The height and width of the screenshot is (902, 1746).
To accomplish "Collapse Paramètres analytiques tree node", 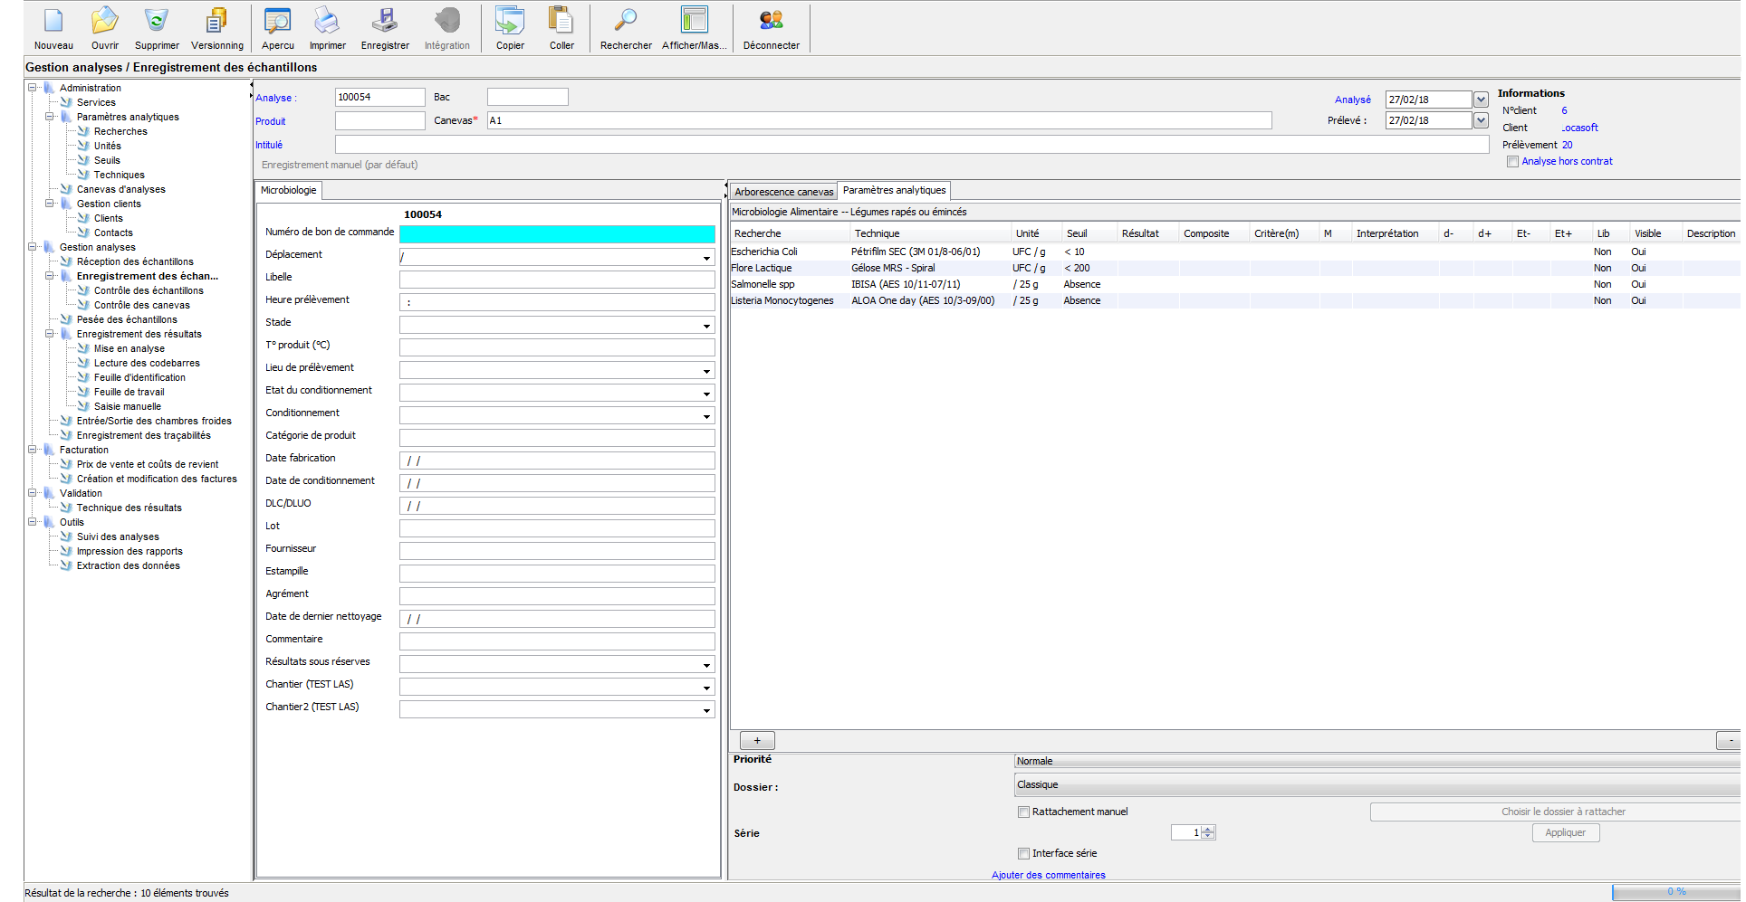I will (x=50, y=117).
